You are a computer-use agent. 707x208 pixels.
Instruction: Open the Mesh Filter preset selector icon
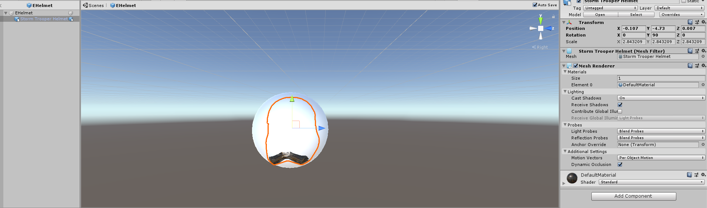(x=697, y=51)
